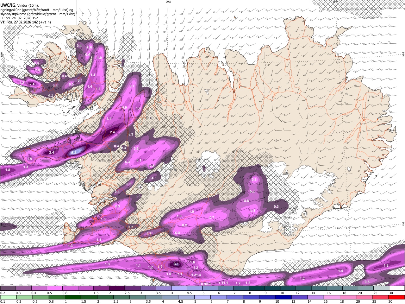405x304 pixels.
Task: Click the "slydda/snjókoma" legend description line
Action: pyautogui.click(x=38, y=14)
